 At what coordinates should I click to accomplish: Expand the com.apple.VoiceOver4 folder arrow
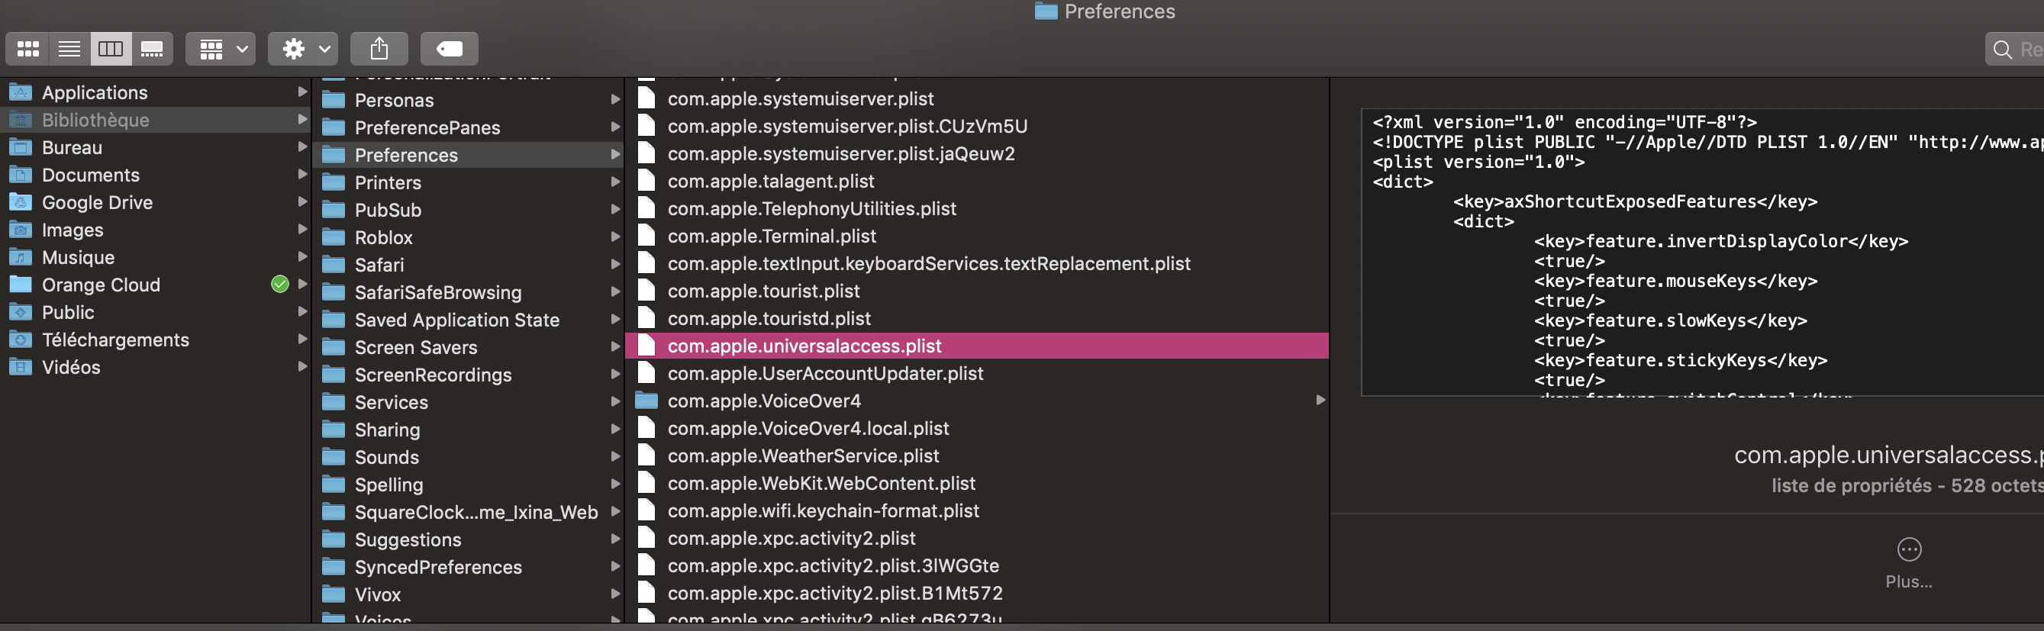1320,401
